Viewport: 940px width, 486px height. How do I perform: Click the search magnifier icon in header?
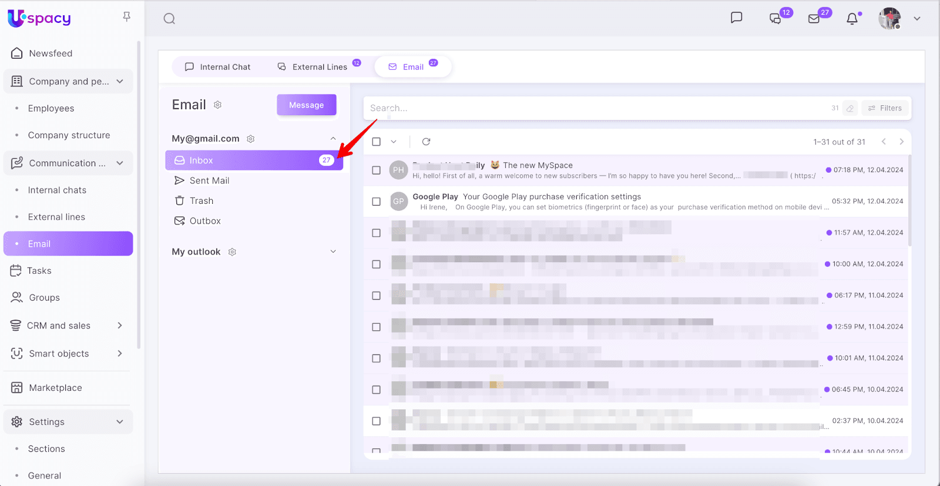pos(169,19)
